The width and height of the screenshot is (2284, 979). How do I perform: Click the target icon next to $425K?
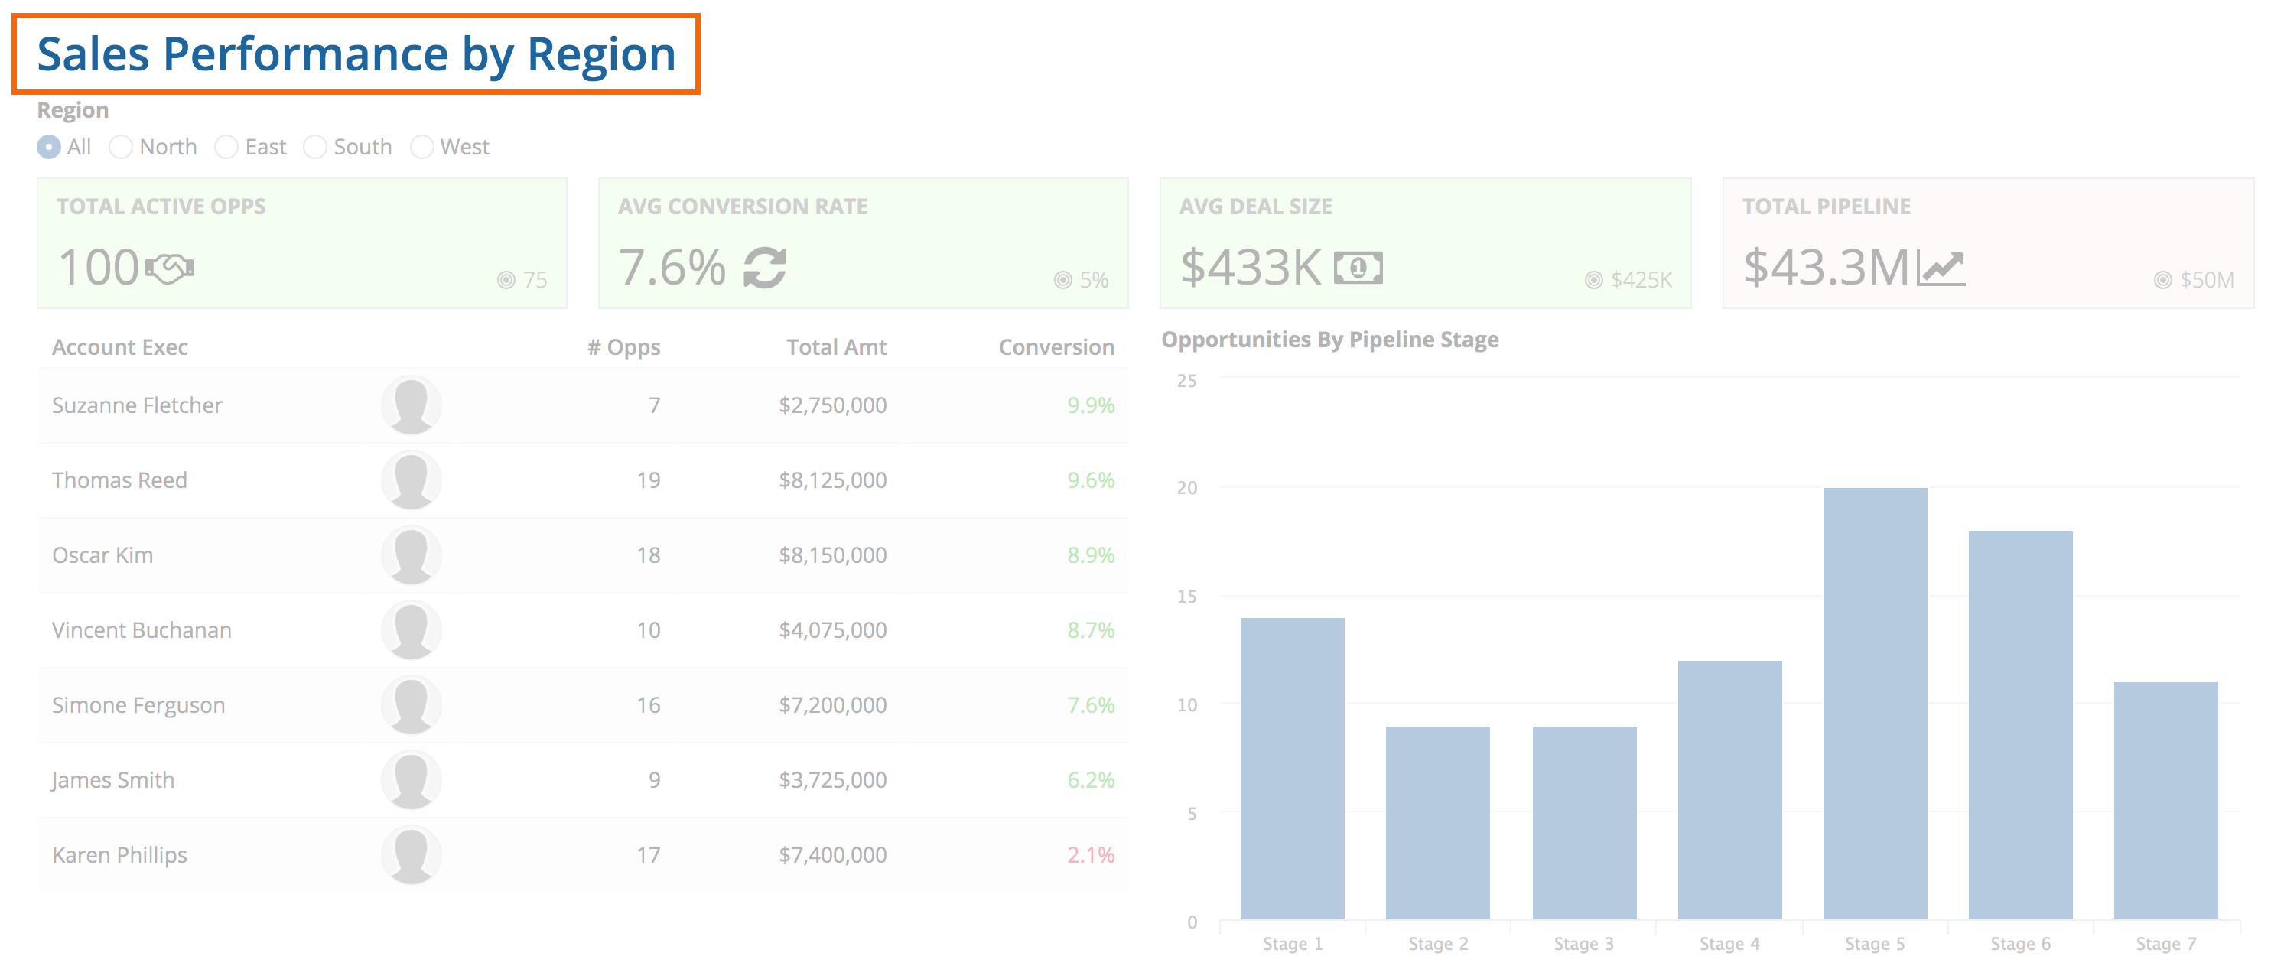[x=1594, y=280]
